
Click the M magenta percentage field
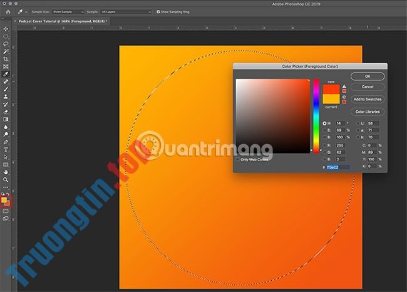pos(373,152)
